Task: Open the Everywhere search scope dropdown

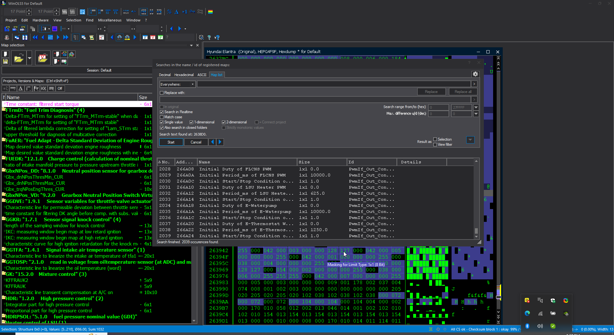Action: click(x=177, y=84)
